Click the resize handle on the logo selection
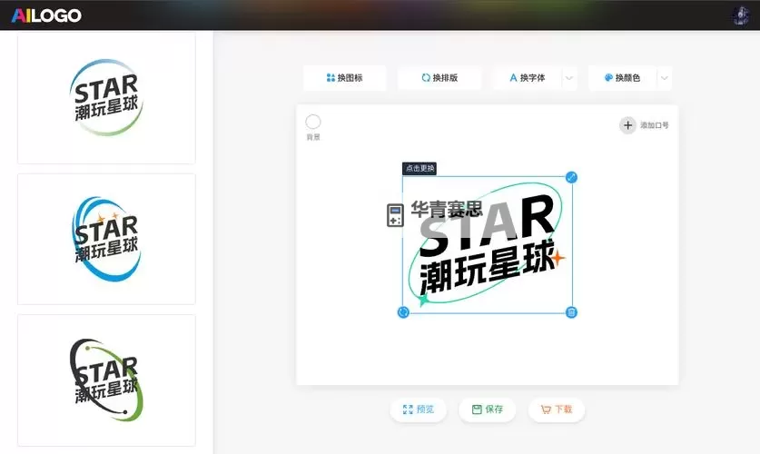The image size is (760, 454). 571,177
